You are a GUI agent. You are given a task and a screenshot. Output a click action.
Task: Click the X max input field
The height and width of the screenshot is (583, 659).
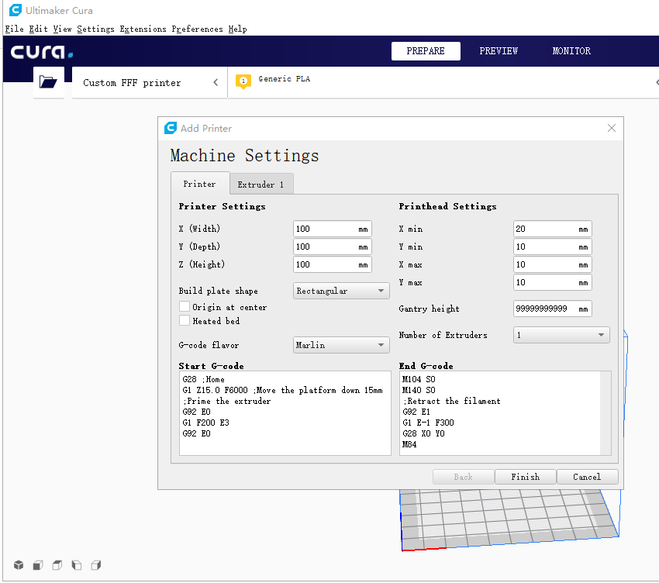[552, 264]
